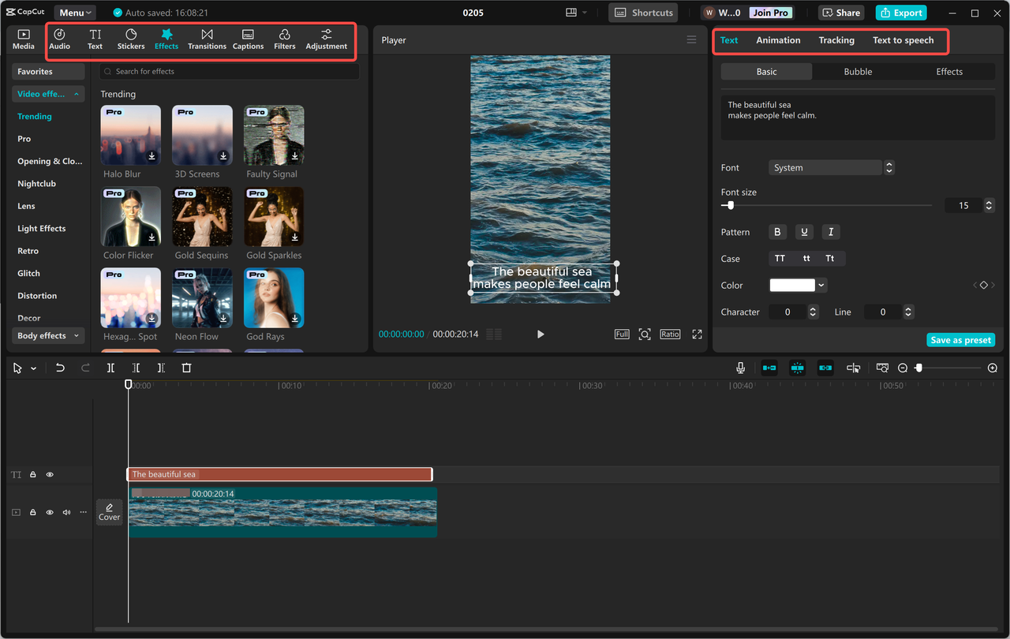This screenshot has height=639, width=1010.
Task: Split the clip using the Split icon
Action: tap(110, 367)
